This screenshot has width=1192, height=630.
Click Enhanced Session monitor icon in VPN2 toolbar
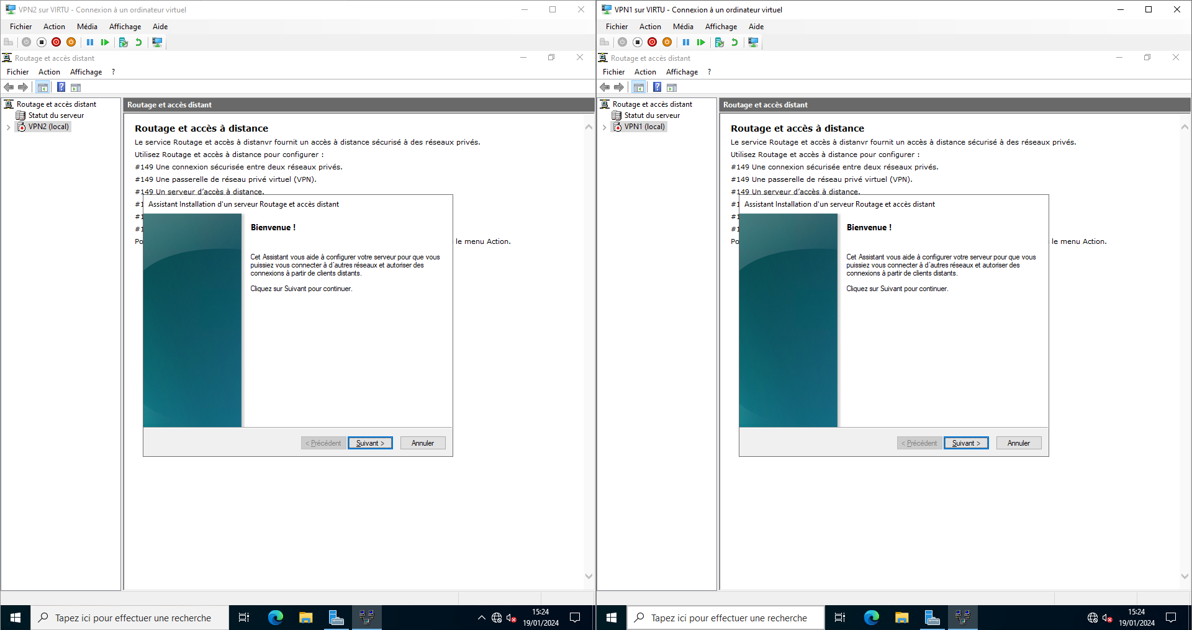point(157,42)
